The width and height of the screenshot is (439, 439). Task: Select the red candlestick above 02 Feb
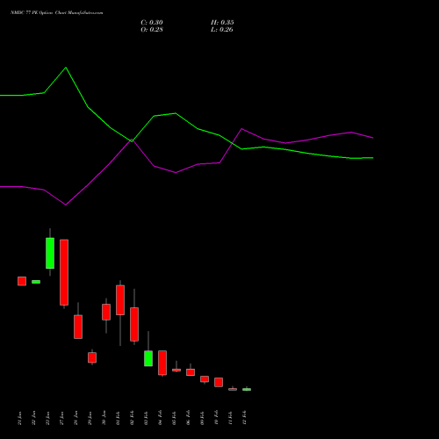click(x=134, y=324)
